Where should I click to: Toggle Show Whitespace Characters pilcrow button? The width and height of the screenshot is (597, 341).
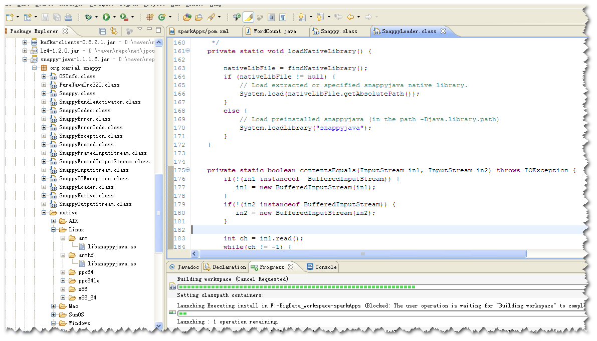283,17
